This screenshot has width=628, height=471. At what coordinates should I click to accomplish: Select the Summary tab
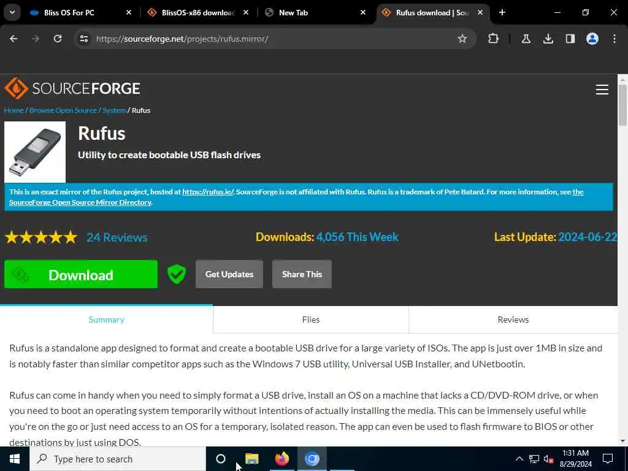(x=106, y=320)
